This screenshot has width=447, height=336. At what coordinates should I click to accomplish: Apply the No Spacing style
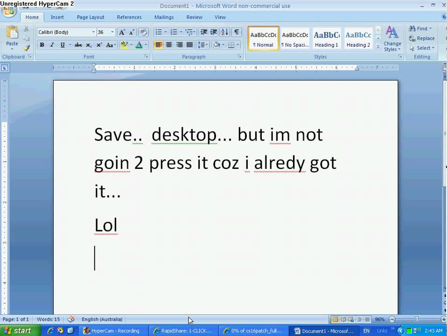pos(295,39)
